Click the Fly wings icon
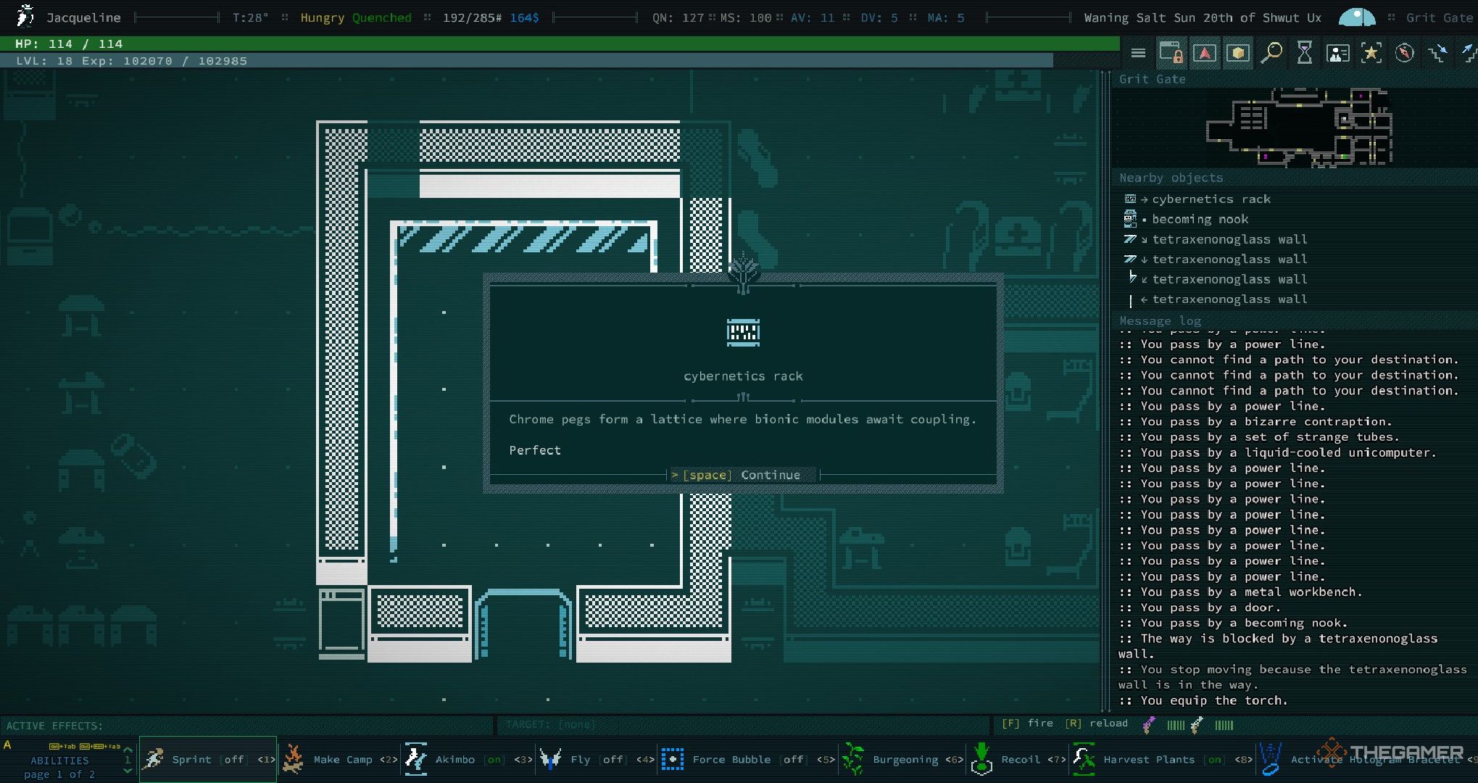The width and height of the screenshot is (1478, 783). click(x=550, y=759)
